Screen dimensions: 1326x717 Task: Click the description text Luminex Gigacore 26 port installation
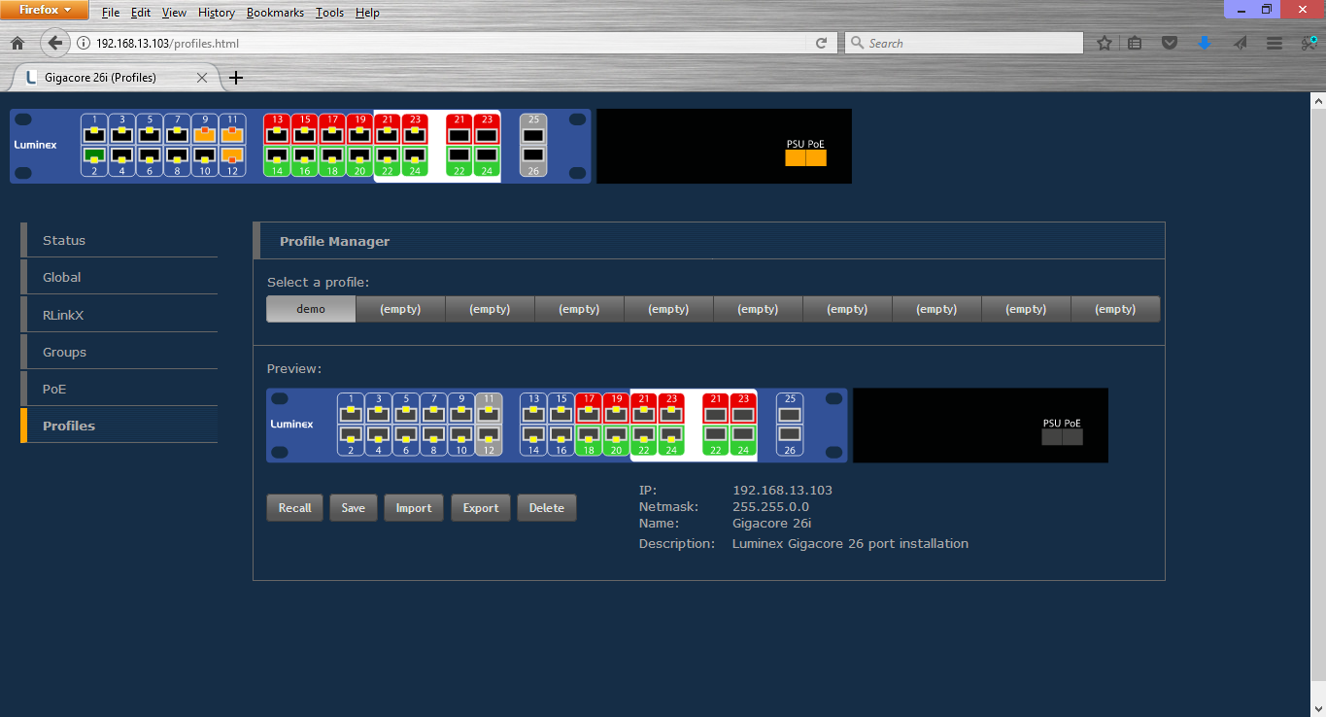click(x=850, y=544)
